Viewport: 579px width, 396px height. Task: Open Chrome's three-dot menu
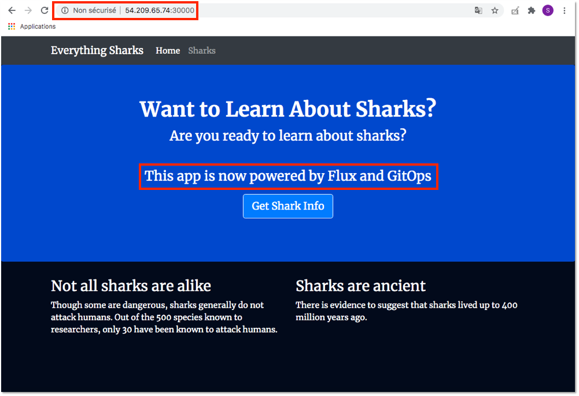tap(564, 10)
